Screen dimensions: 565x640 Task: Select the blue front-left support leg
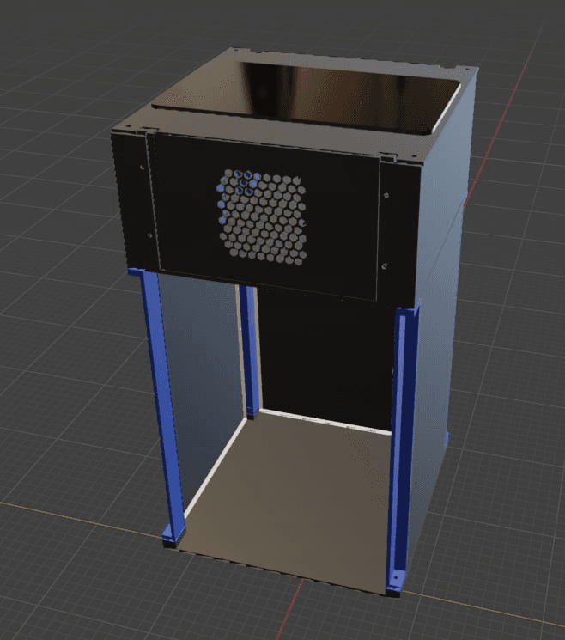click(159, 406)
